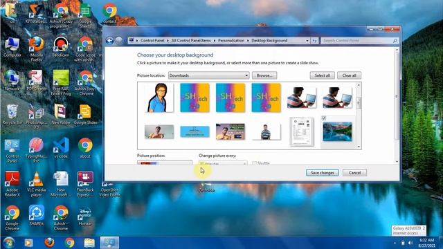Open the Windows Start menu orb
443x249 pixels.
point(9,243)
